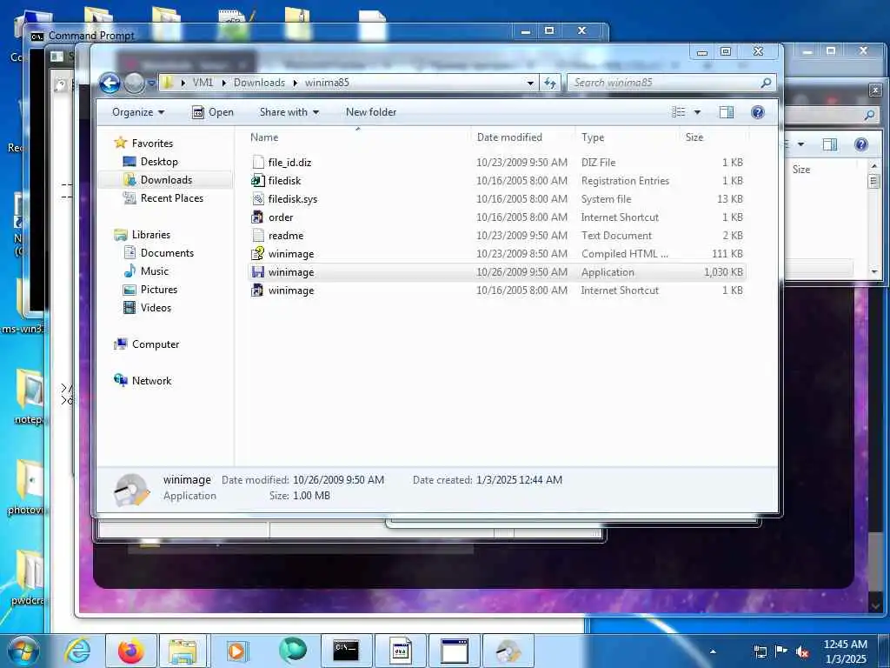
Task: Toggle the preview pane icon
Action: [x=727, y=112]
